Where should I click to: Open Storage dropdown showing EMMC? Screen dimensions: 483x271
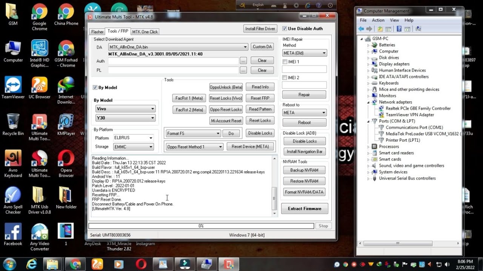(x=133, y=147)
